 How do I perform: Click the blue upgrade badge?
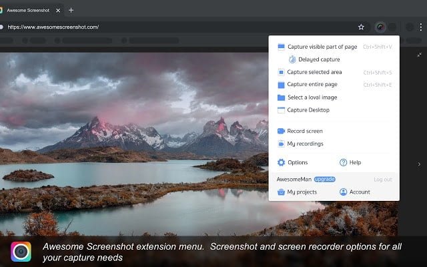coord(325,180)
